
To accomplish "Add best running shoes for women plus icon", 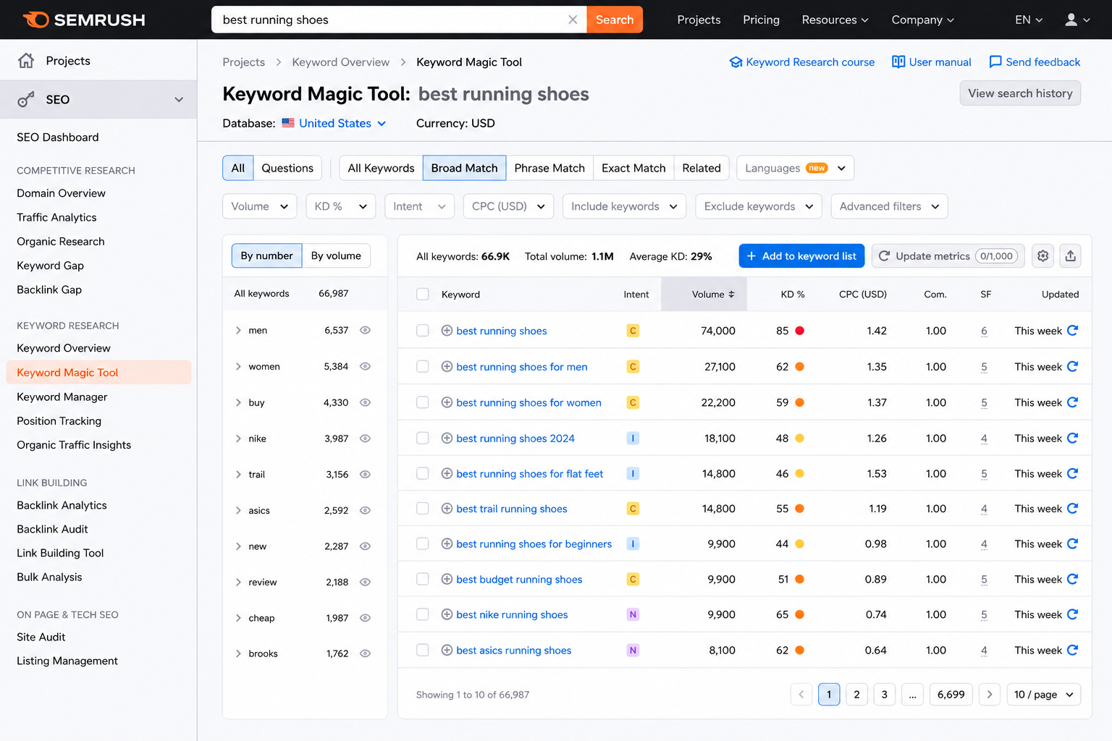I will click(x=447, y=402).
